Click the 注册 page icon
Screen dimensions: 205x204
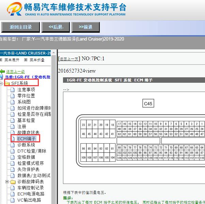pos(13,127)
